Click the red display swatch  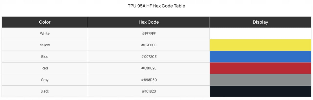260,68
